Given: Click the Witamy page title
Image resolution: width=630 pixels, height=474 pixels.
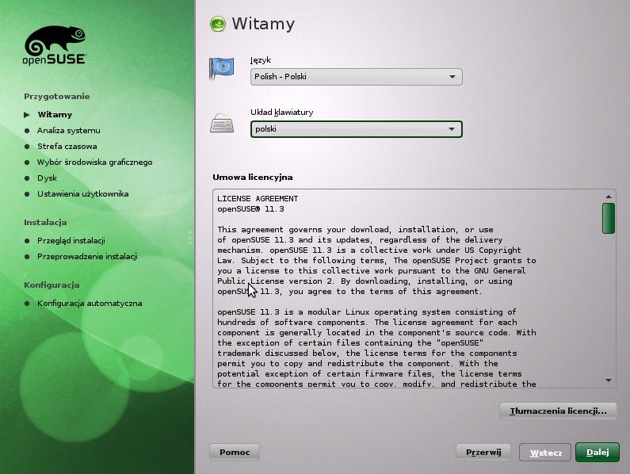Looking at the screenshot, I should [x=263, y=24].
